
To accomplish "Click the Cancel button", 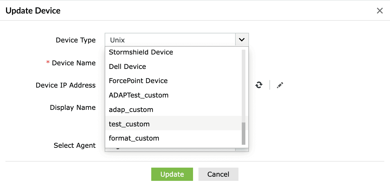I will tap(218, 174).
